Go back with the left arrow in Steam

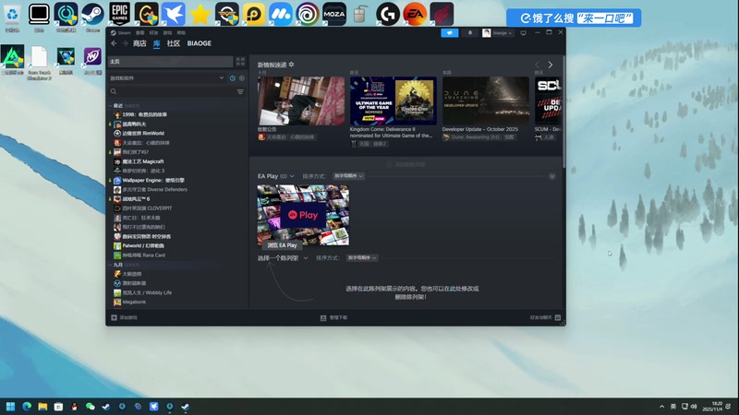point(114,43)
